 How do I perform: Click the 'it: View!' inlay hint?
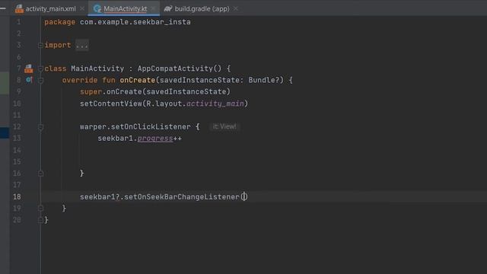[224, 126]
